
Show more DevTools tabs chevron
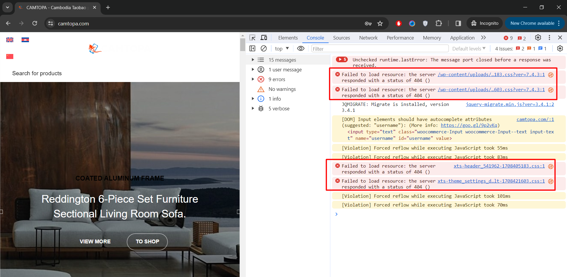(x=483, y=37)
